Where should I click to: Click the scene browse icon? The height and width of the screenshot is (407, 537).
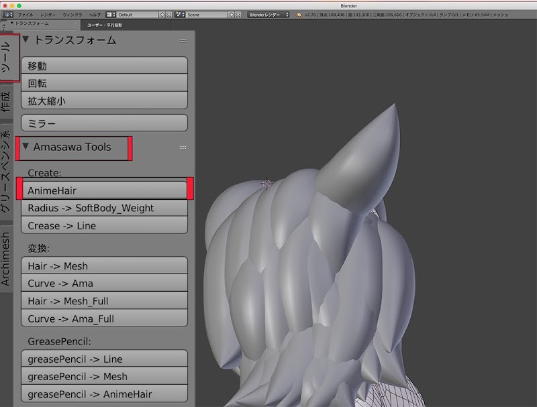[x=180, y=15]
